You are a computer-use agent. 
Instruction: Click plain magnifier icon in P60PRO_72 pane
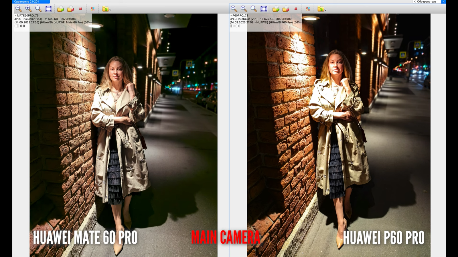(x=254, y=9)
